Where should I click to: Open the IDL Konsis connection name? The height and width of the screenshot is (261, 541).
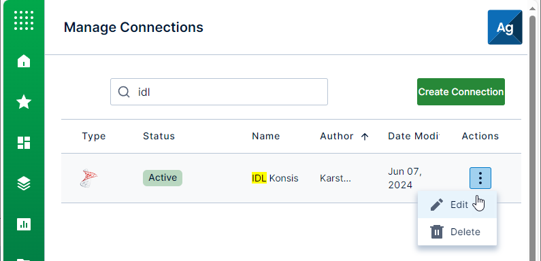tap(275, 178)
